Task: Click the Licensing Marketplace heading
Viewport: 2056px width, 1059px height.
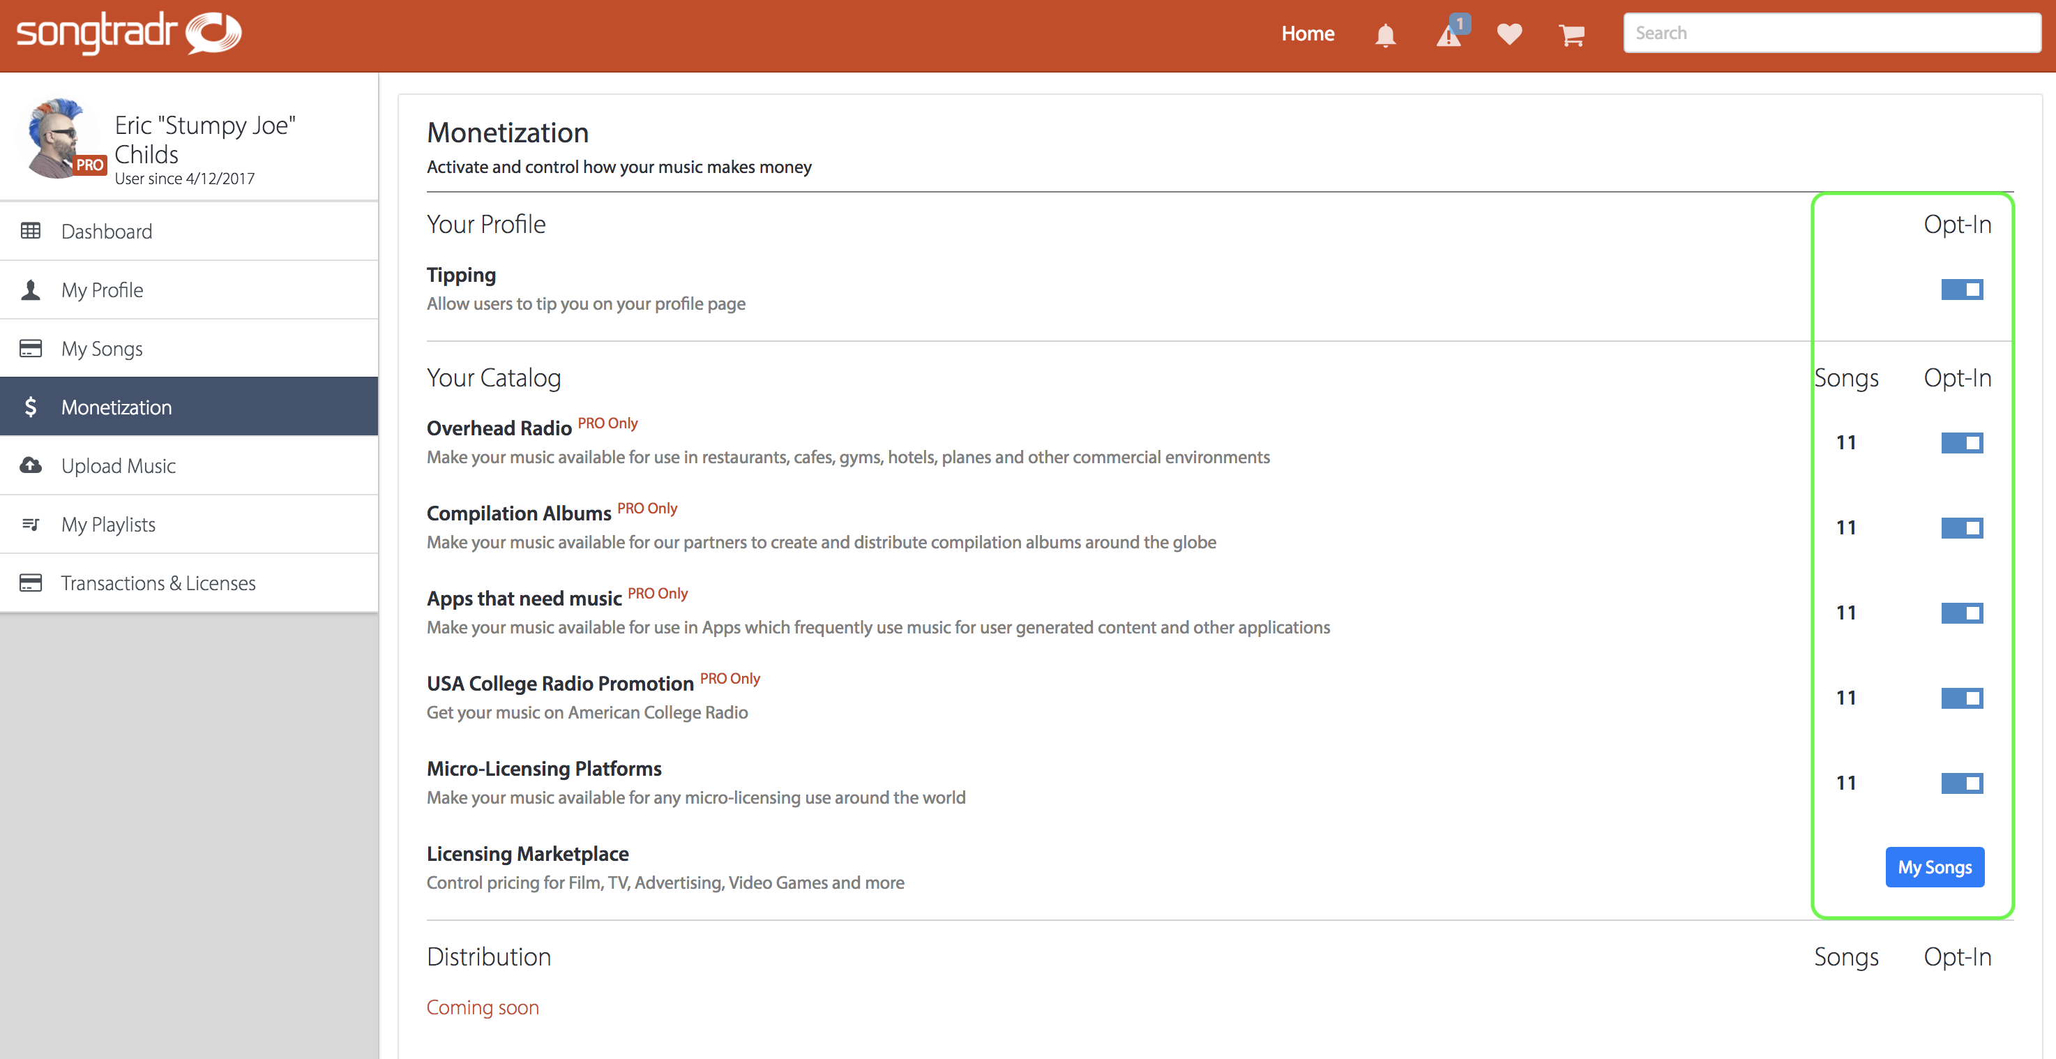Action: click(x=527, y=854)
